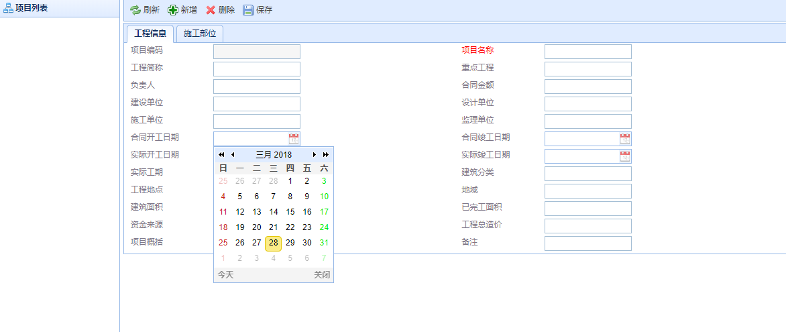
Task: Open the 三月 2018 month-year selector
Action: [274, 154]
